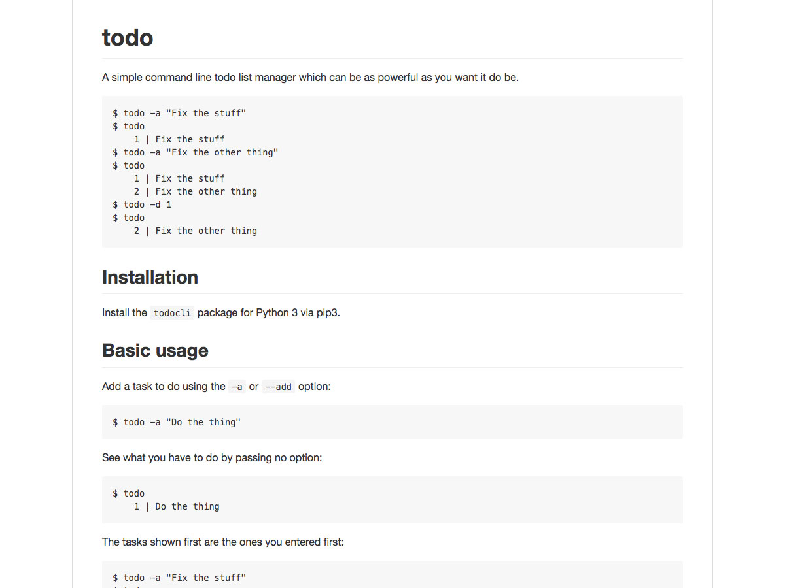785x588 pixels.
Task: Click the tagline starting with "A simple command line"
Action: pos(310,77)
